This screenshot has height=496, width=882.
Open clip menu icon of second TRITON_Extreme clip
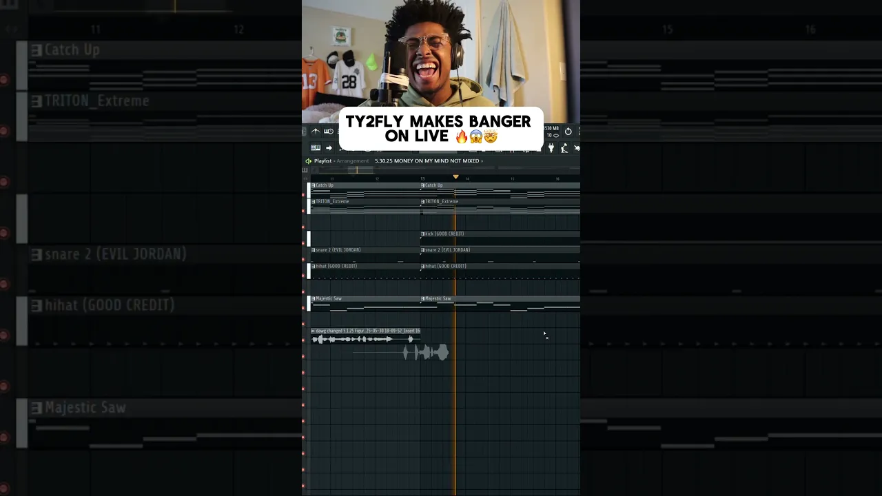(423, 202)
